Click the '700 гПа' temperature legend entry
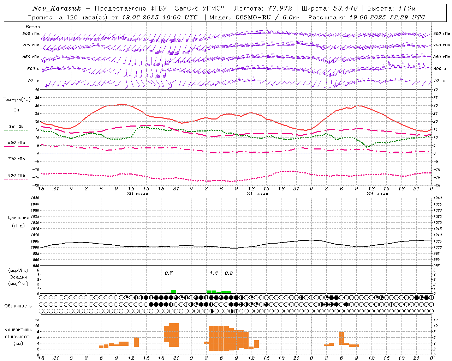 pyautogui.click(x=17, y=159)
